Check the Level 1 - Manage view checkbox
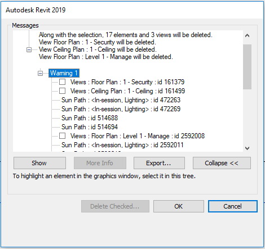Screen dimensions: 265x249 (62, 136)
